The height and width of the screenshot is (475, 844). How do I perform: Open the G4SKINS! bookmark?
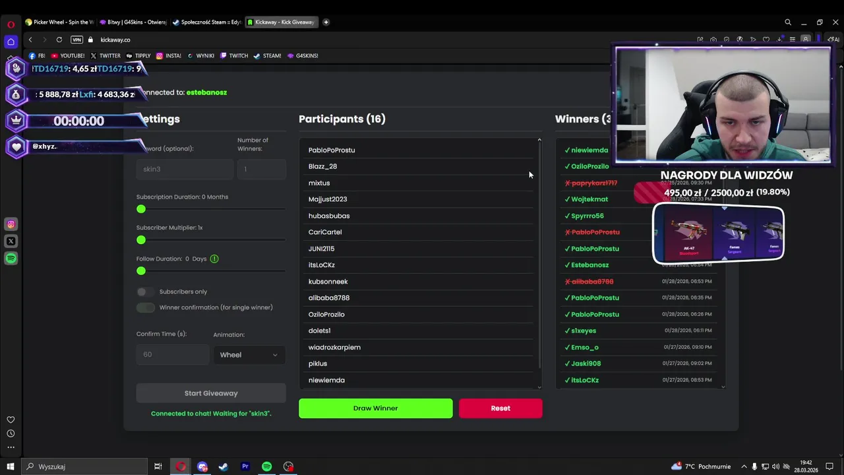point(302,55)
